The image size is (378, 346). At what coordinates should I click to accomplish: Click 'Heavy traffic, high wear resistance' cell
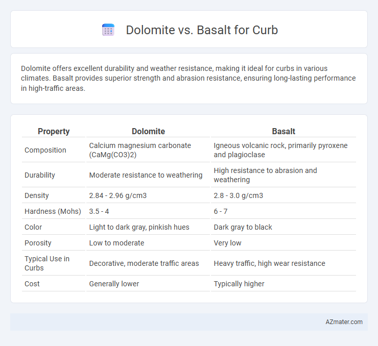(x=269, y=263)
